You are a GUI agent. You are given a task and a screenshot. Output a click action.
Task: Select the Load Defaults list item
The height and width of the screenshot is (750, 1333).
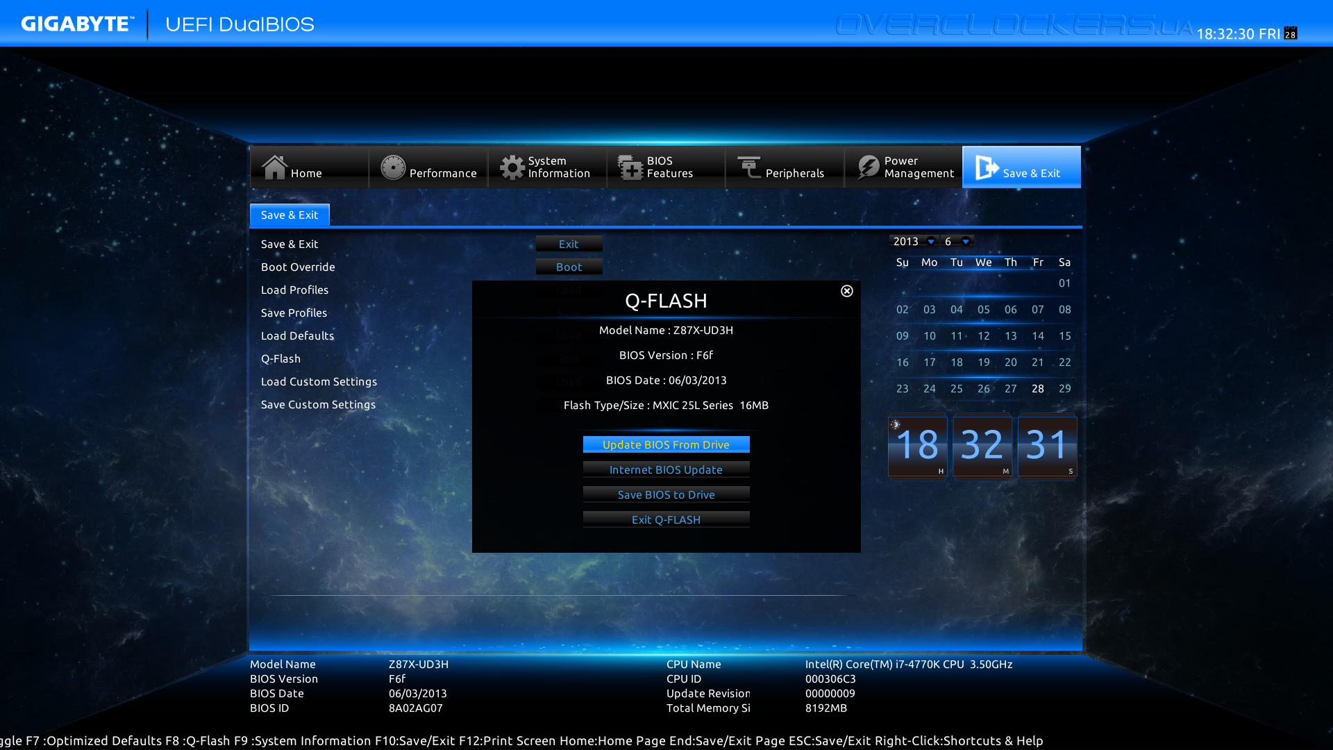click(x=297, y=335)
